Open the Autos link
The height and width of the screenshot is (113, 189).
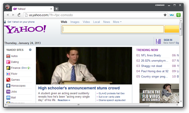[x=14, y=56]
